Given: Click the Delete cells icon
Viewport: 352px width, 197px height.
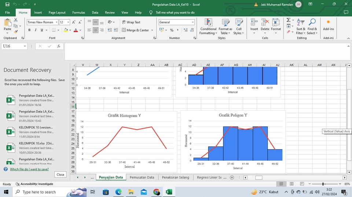Looking at the screenshot, I should pos(265,23).
